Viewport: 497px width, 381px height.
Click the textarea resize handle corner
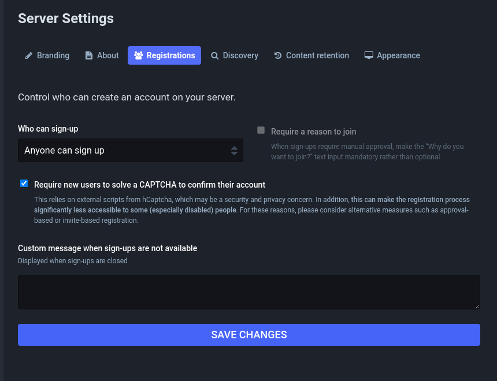[477, 307]
